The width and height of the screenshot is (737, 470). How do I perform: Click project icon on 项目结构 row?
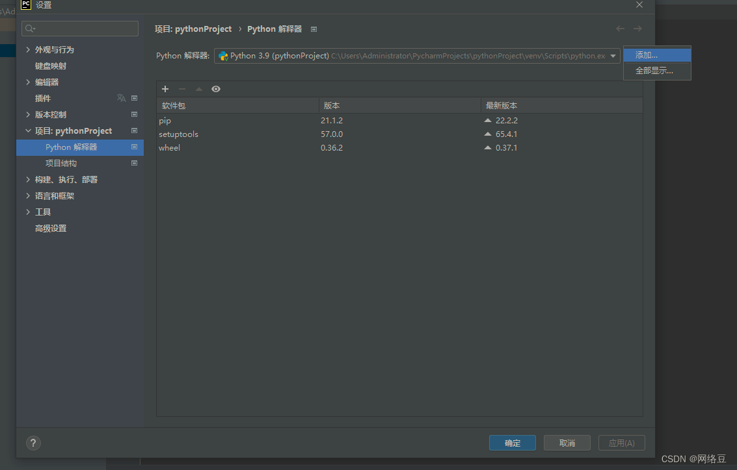135,163
